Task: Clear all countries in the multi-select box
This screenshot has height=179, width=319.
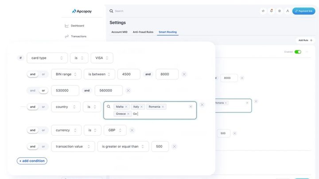Action: tap(191, 107)
